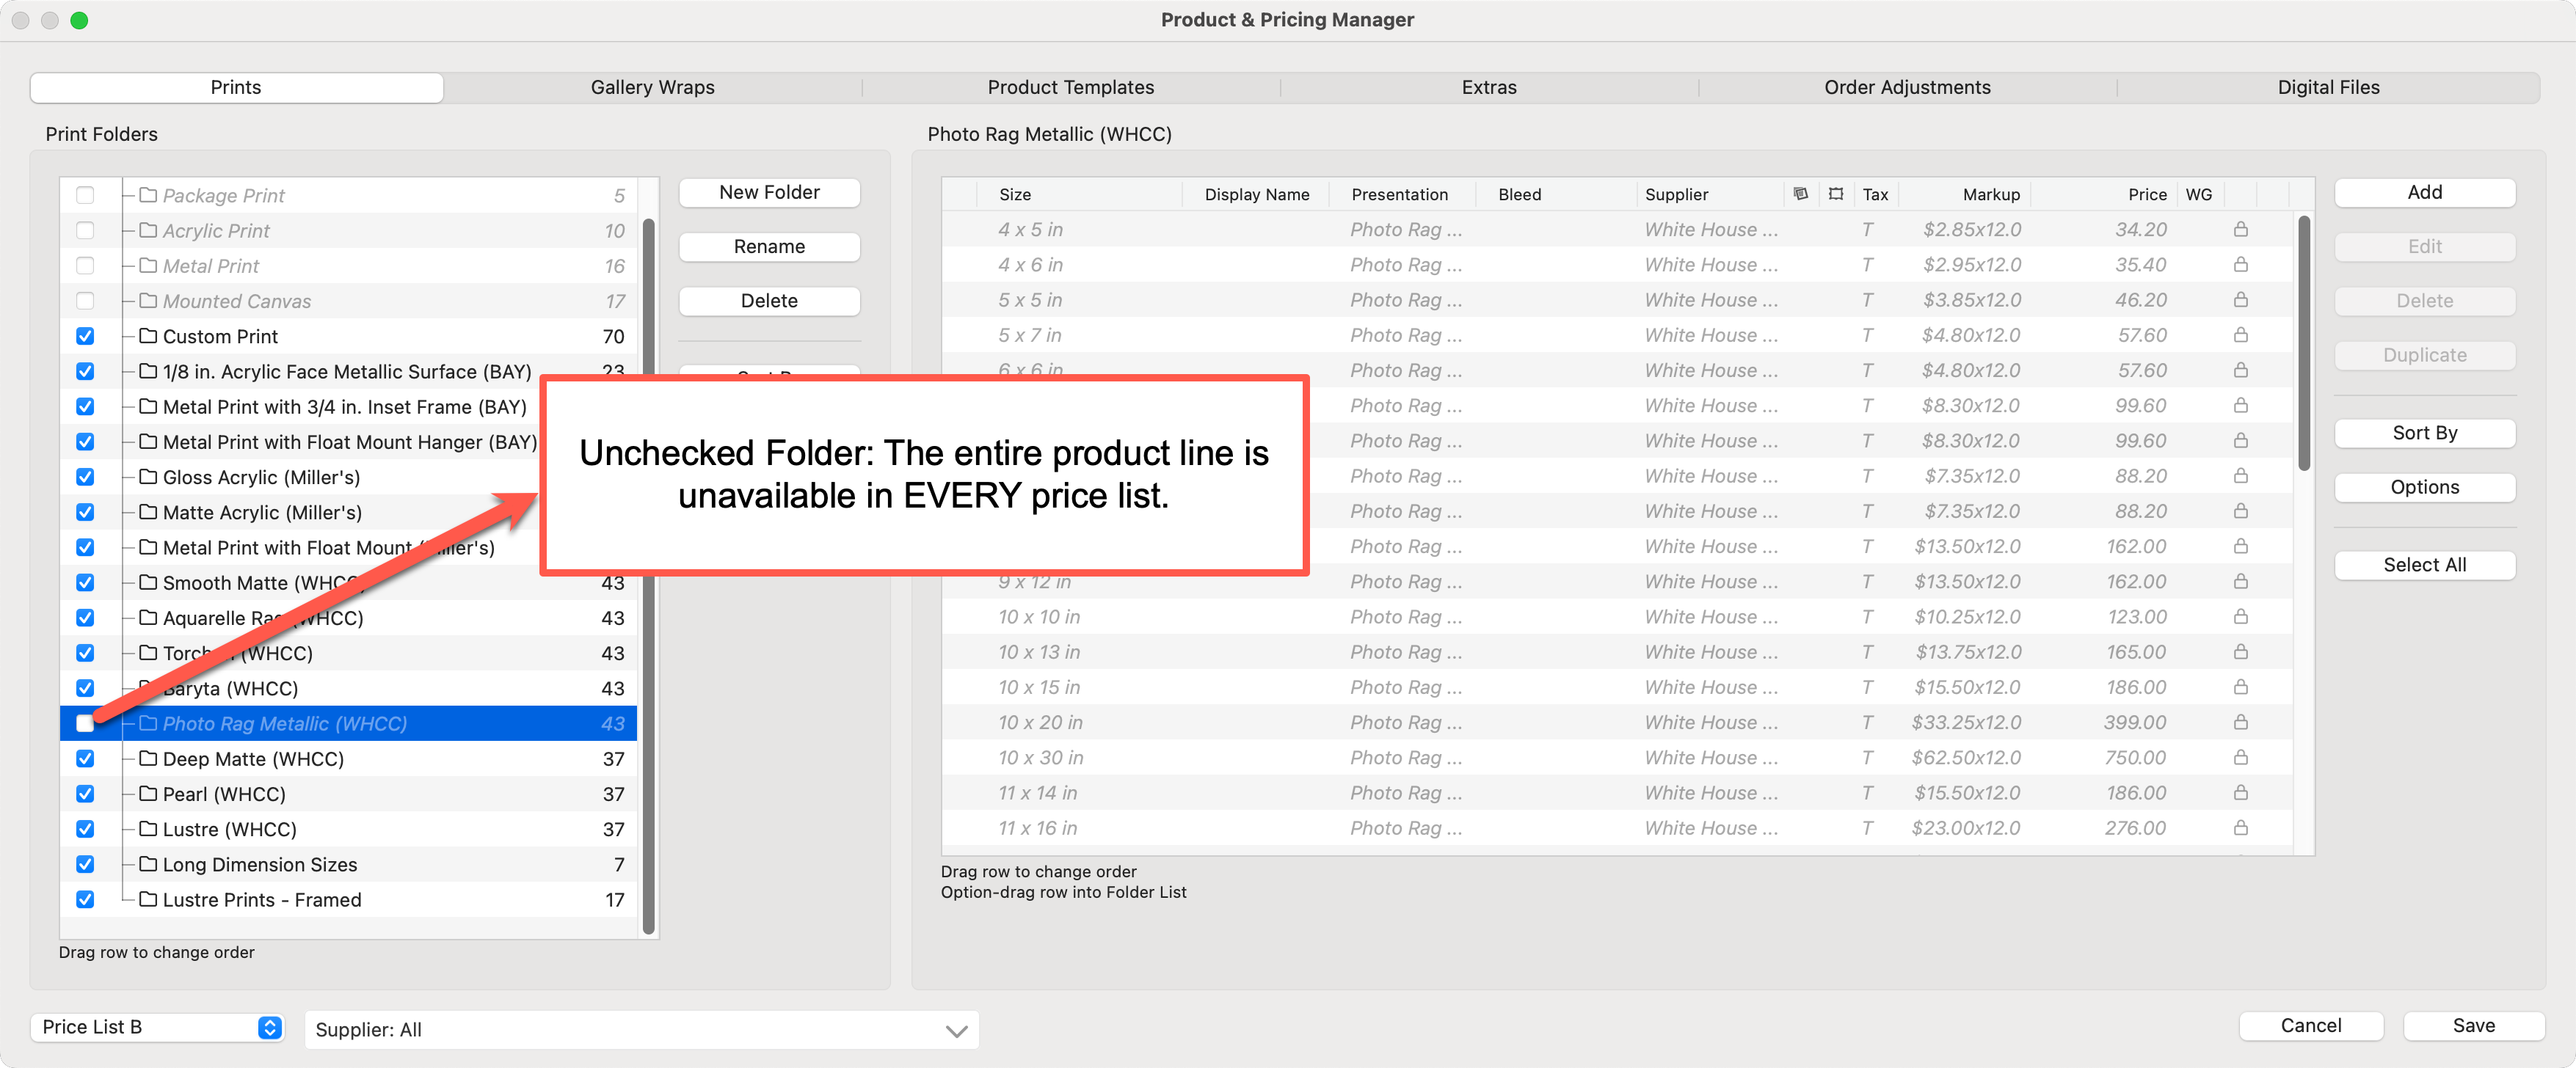Image resolution: width=2576 pixels, height=1068 pixels.
Task: Click the folder icon next to Pearl (WHCC)
Action: click(x=148, y=793)
